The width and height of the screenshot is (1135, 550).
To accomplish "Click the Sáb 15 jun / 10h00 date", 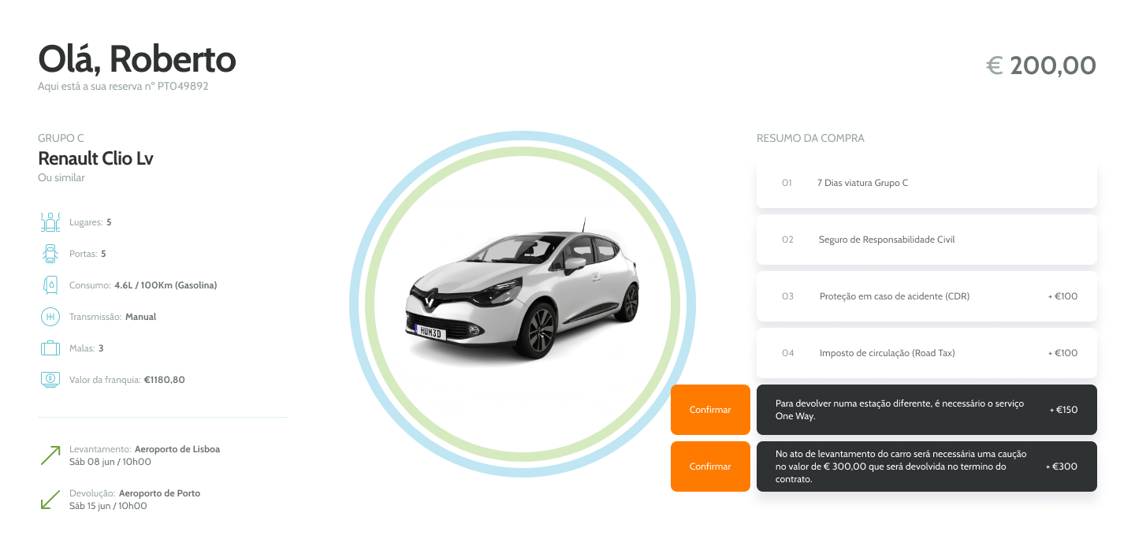I will click(x=108, y=506).
